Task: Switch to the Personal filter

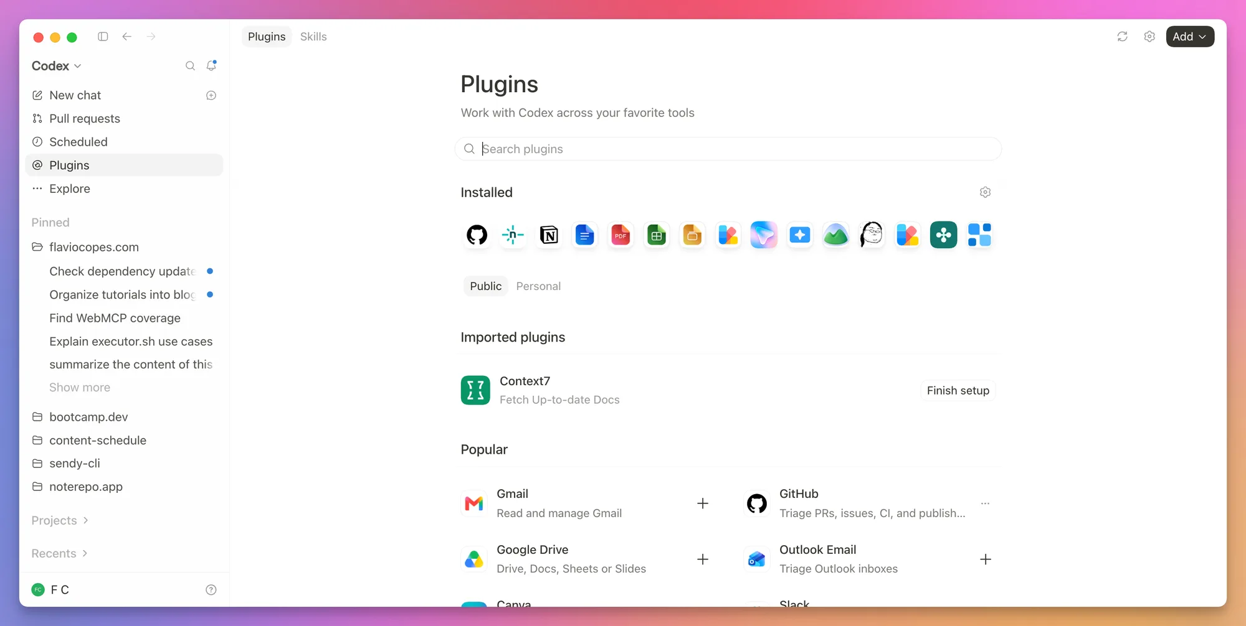Action: [x=538, y=286]
